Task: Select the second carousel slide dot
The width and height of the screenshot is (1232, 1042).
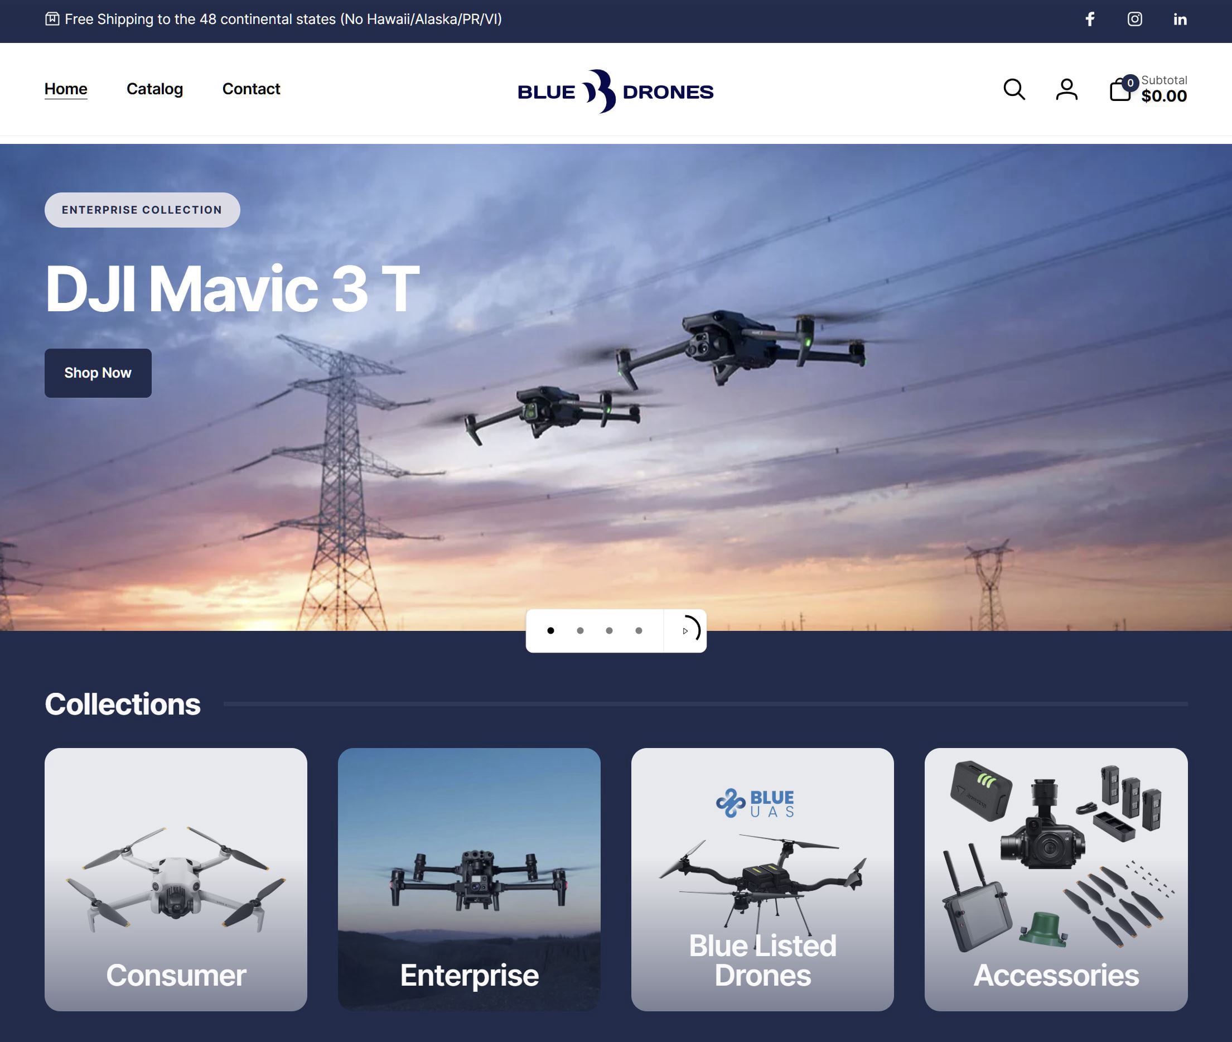Action: coord(580,630)
